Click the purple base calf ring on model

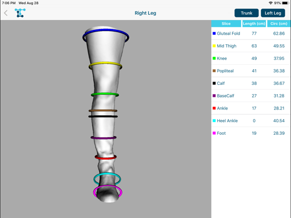(103, 138)
